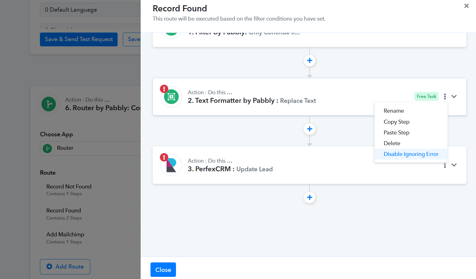Click the Text Formatter by Pabbly step title
The image size is (476, 279).
point(252,101)
